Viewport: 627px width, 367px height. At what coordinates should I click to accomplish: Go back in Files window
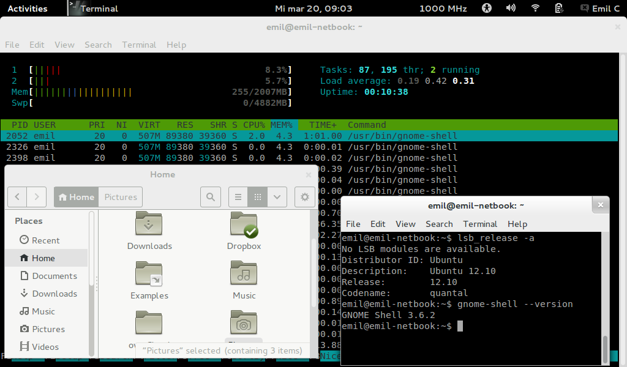[x=17, y=197]
